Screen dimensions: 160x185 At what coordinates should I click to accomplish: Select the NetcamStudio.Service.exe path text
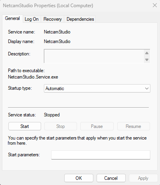click(x=33, y=77)
